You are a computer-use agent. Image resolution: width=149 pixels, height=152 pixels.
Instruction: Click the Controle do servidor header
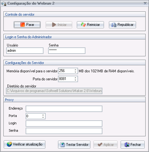point(74,14)
